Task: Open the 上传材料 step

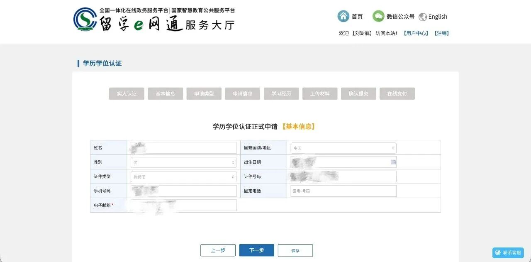Action: pos(320,93)
